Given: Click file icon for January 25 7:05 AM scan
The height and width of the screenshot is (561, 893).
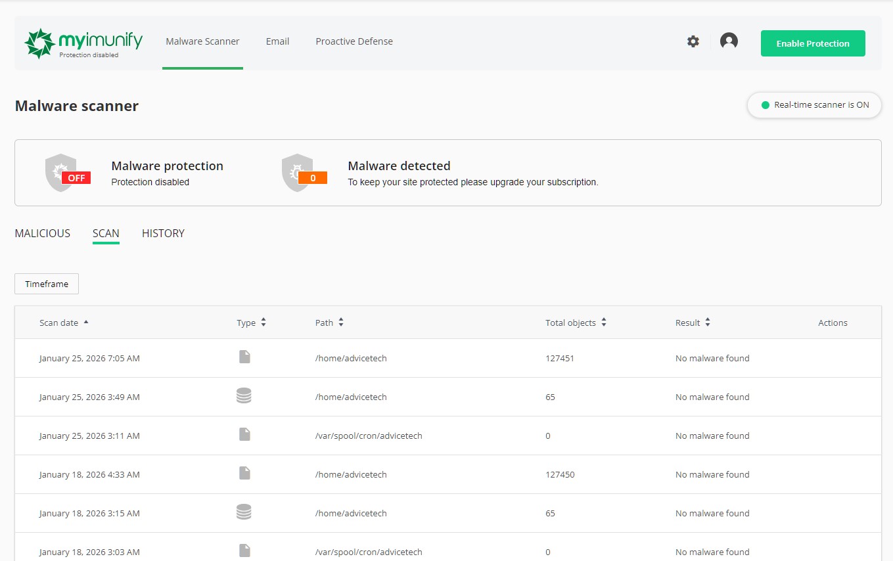Looking at the screenshot, I should 244,357.
